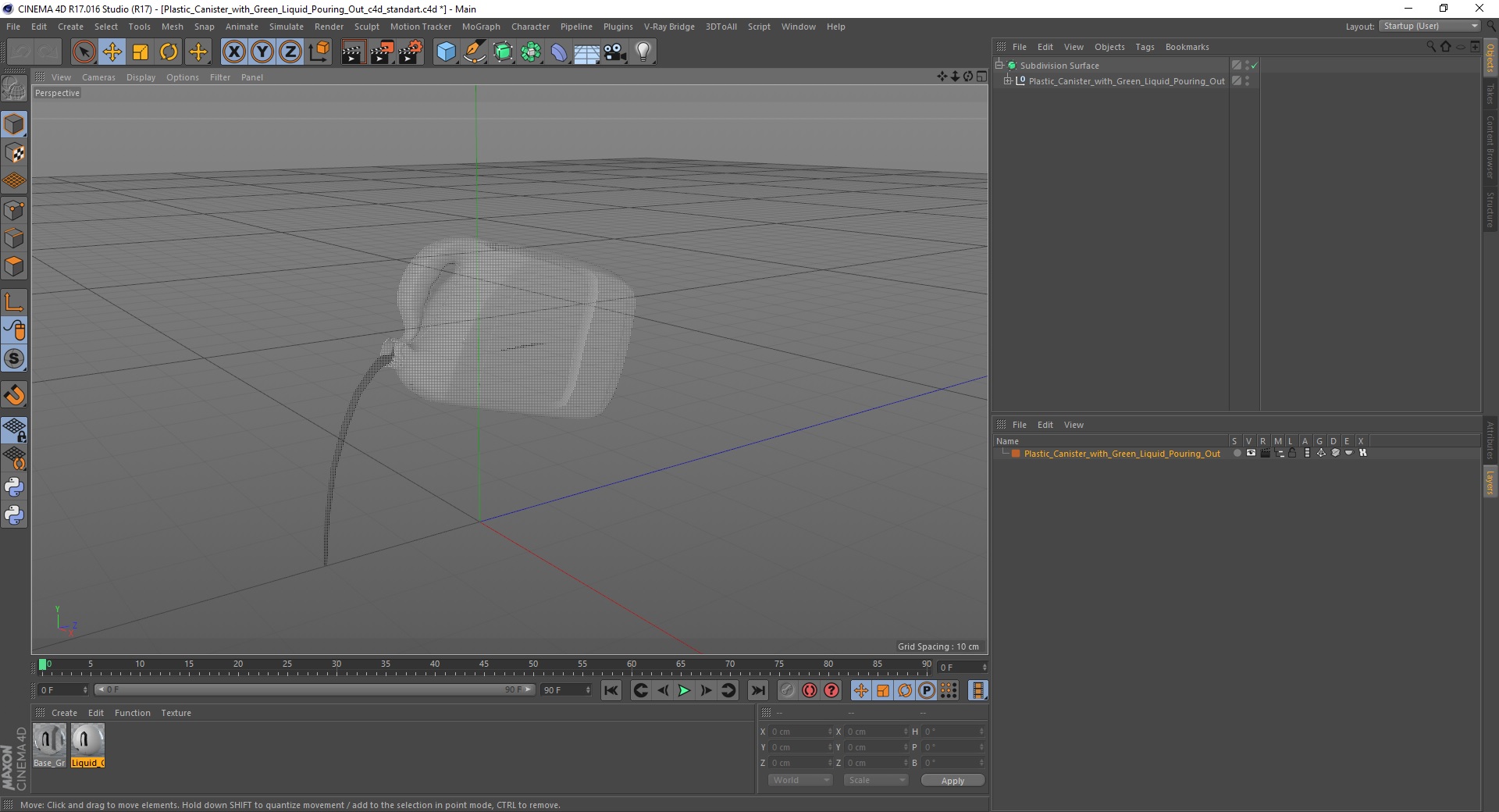
Task: Toggle Y-axis lock
Action: (262, 52)
